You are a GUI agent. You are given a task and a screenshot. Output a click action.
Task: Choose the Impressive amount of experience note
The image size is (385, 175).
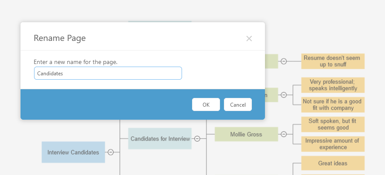click(x=333, y=144)
